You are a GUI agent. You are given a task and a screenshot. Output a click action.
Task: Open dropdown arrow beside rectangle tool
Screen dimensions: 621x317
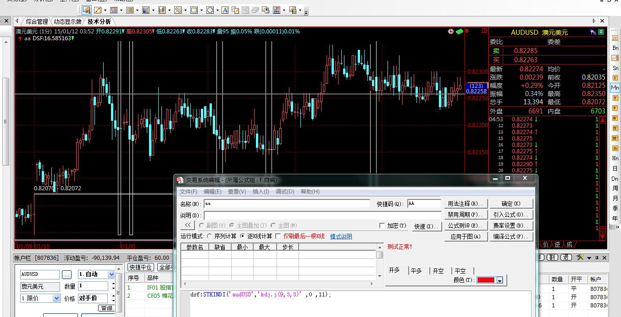[x=201, y=10]
